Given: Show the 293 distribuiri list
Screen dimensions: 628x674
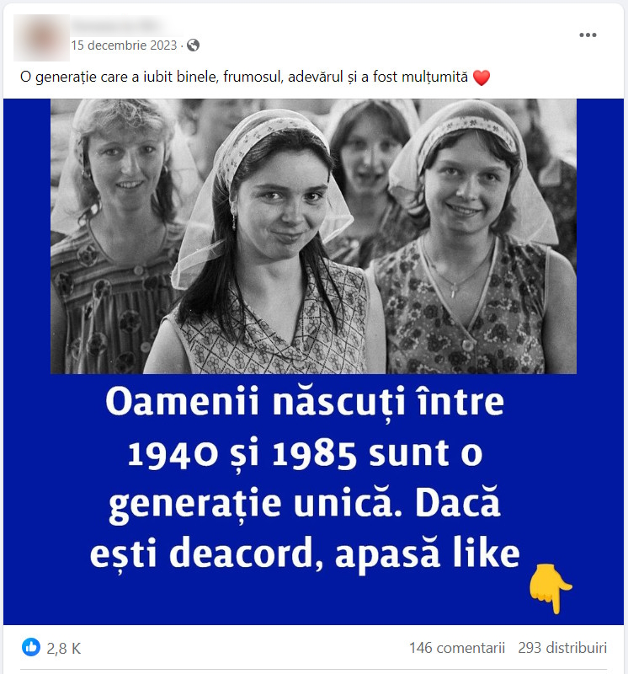Looking at the screenshot, I should (x=562, y=648).
